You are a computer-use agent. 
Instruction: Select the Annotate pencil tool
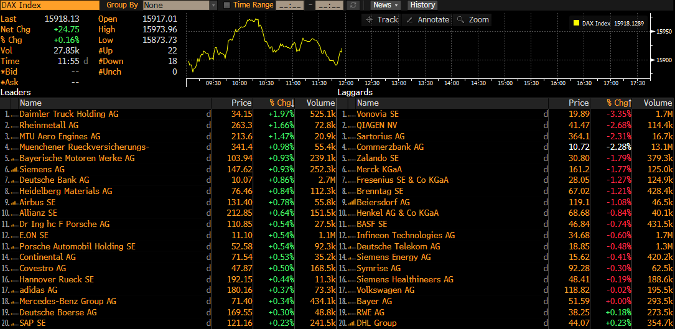(x=427, y=20)
